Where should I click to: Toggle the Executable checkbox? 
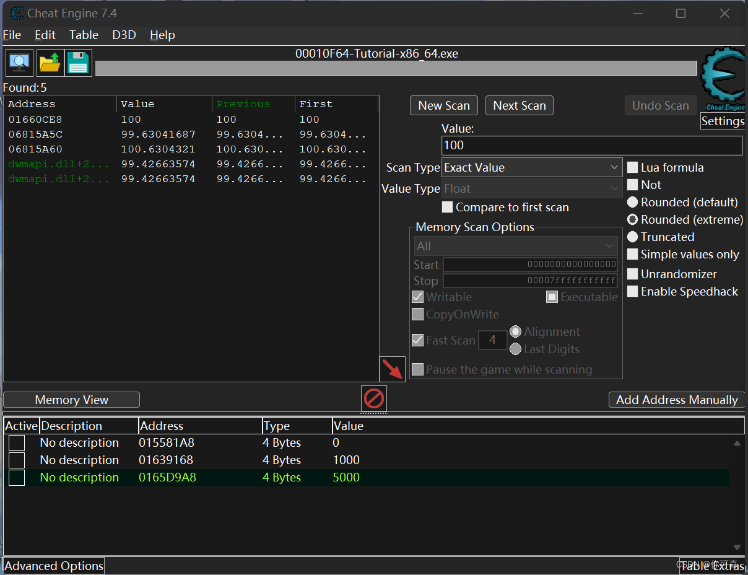[552, 297]
